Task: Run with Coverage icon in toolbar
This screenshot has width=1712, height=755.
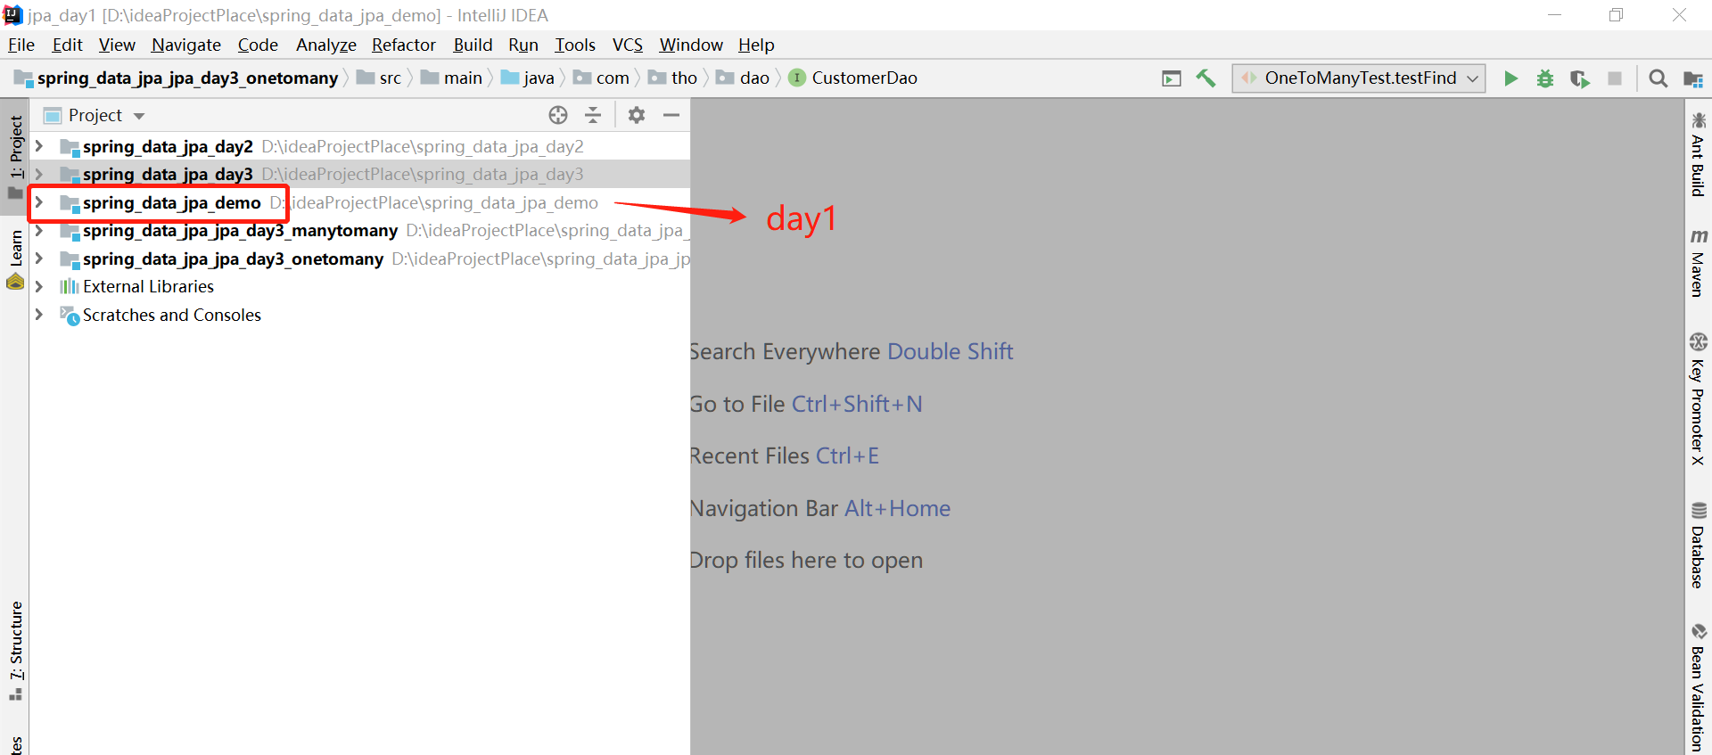Action: (x=1580, y=78)
